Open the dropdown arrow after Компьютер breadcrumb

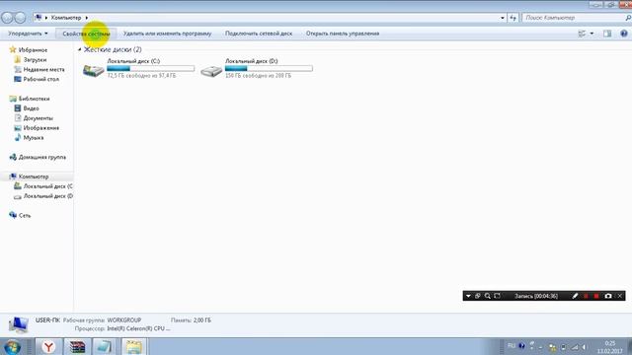[x=87, y=18]
